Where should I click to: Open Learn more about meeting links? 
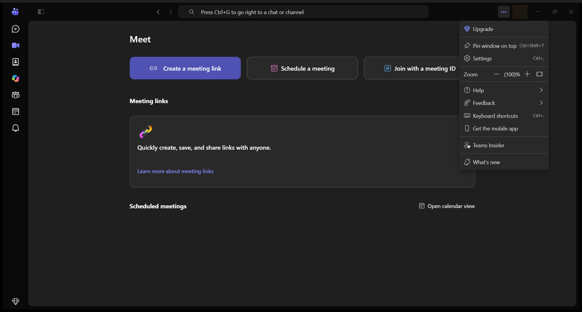175,171
